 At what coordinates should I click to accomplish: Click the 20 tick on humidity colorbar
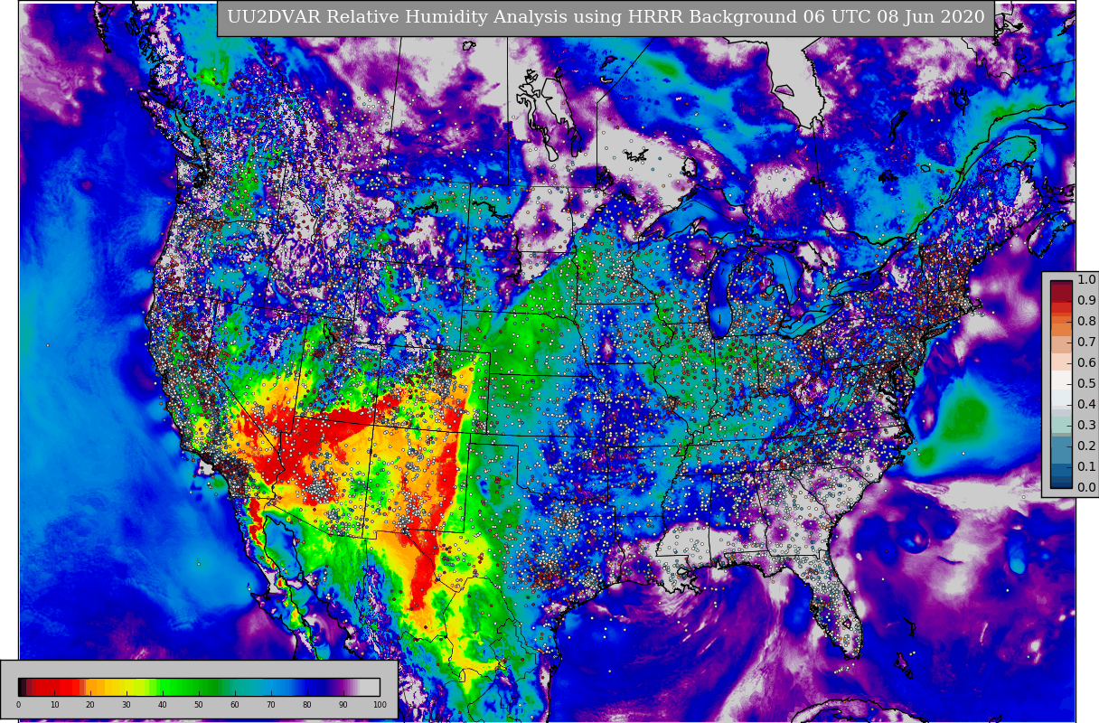[x=90, y=705]
